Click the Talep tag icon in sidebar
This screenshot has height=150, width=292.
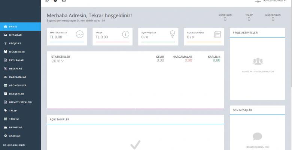click(x=5, y=111)
